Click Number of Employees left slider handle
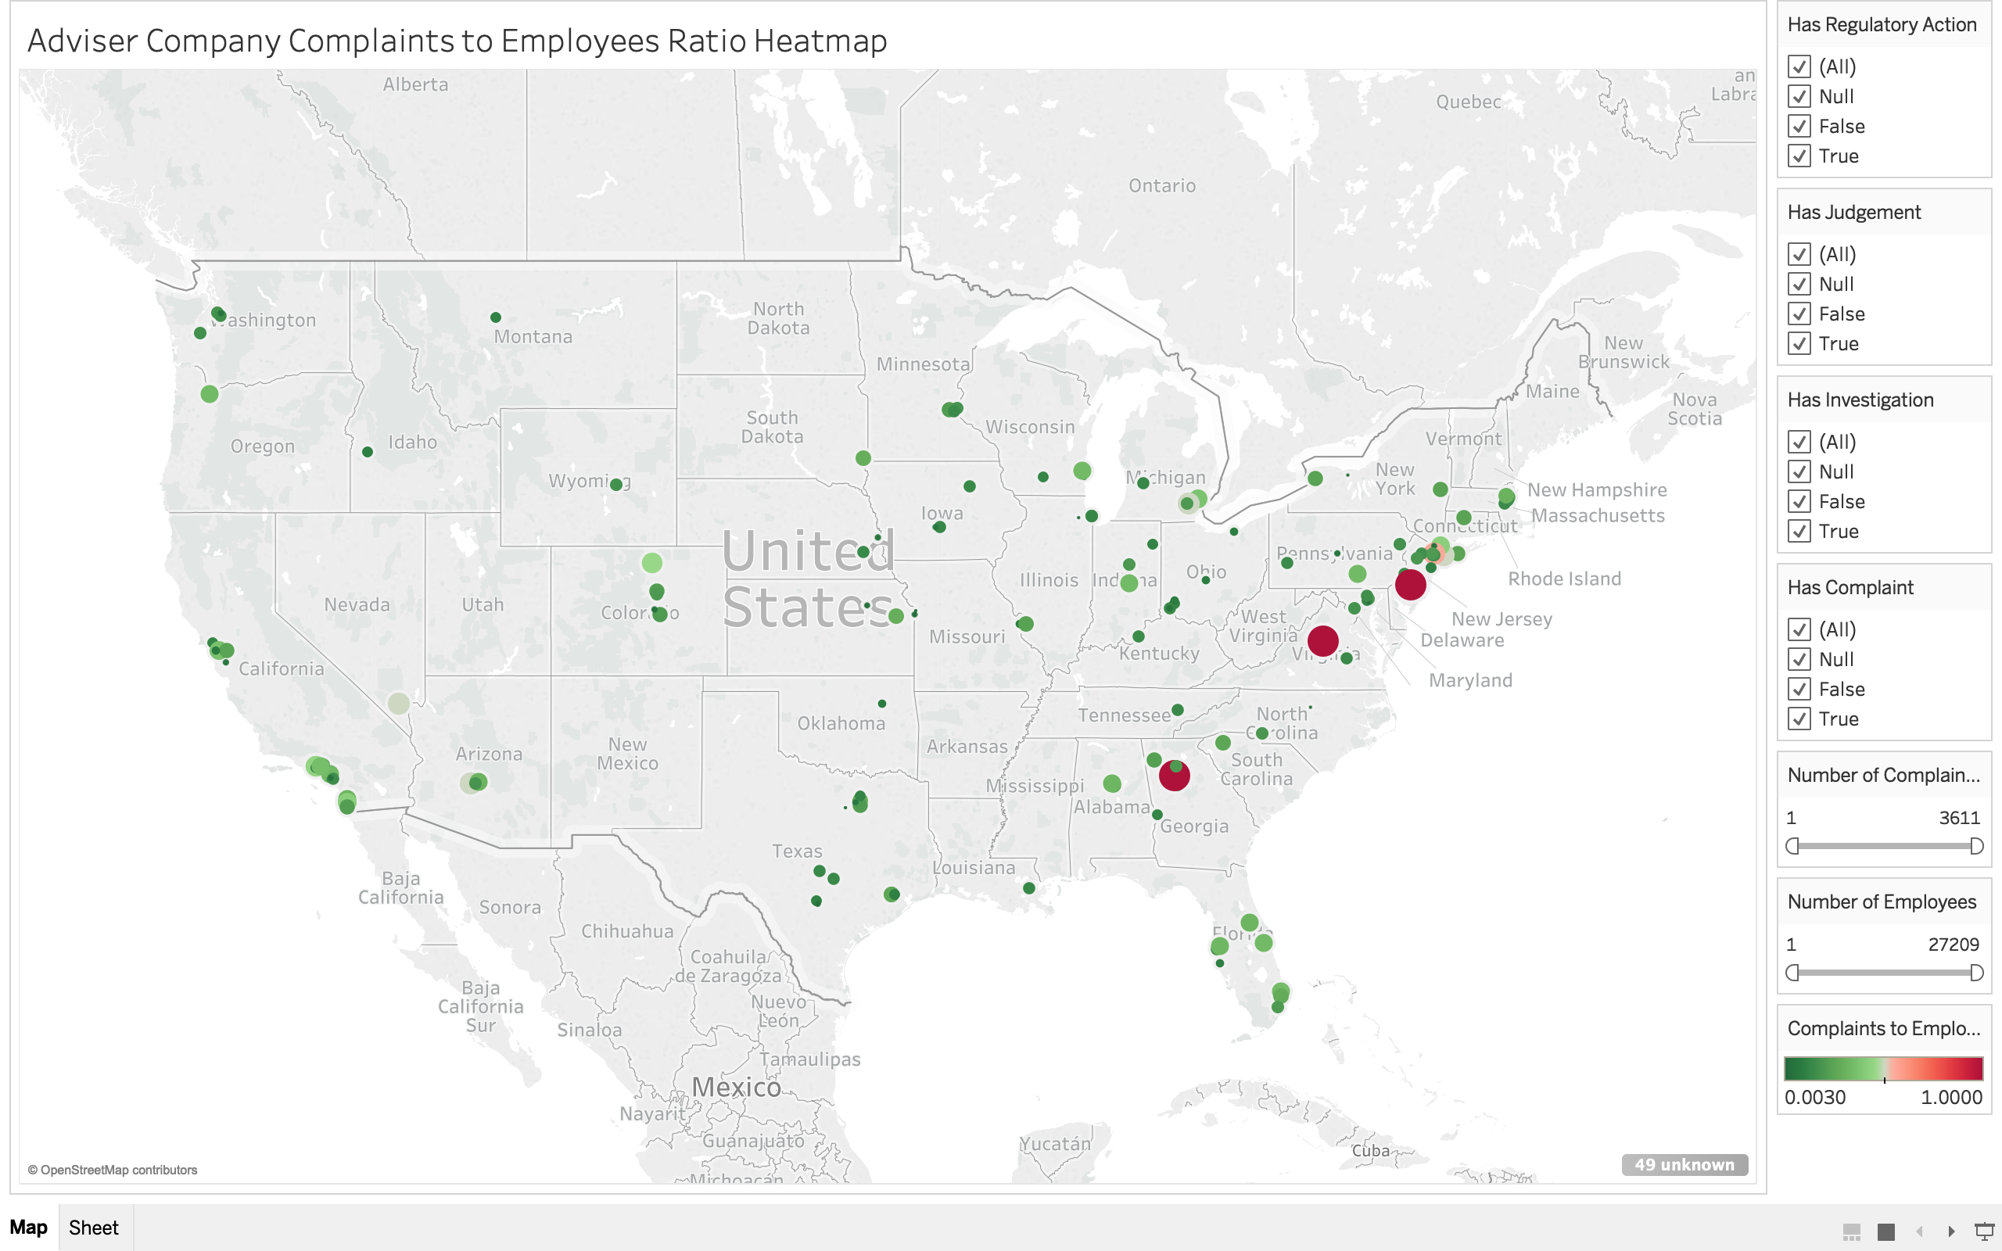This screenshot has width=2002, height=1251. point(1792,972)
